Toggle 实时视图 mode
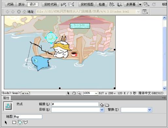Viewport: 168px width, 128px height. 87,5
